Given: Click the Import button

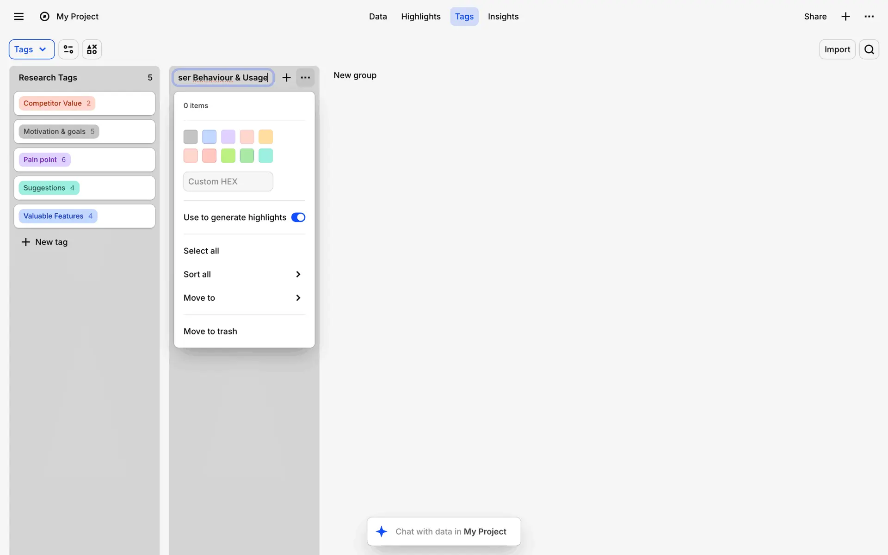Looking at the screenshot, I should [x=837, y=49].
